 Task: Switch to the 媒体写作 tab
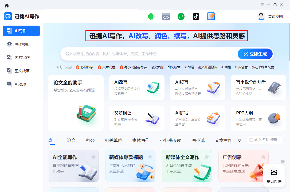[x=141, y=141]
